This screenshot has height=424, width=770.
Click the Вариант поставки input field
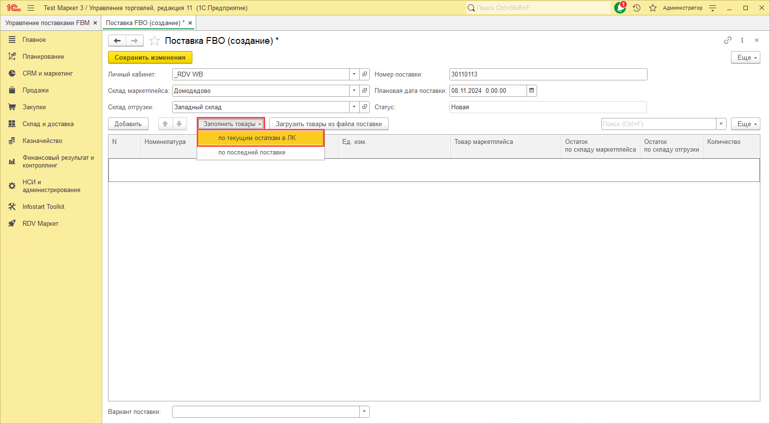pyautogui.click(x=266, y=411)
